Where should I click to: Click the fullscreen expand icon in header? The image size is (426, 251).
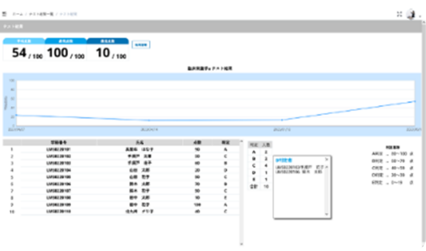(399, 14)
